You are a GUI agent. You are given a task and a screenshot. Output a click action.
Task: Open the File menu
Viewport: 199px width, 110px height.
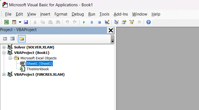(8, 14)
